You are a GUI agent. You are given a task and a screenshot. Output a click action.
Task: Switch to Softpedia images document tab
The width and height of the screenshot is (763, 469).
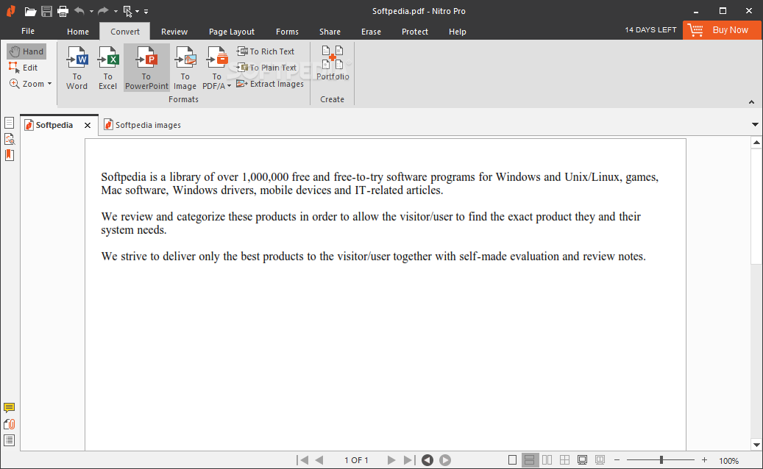tap(142, 125)
